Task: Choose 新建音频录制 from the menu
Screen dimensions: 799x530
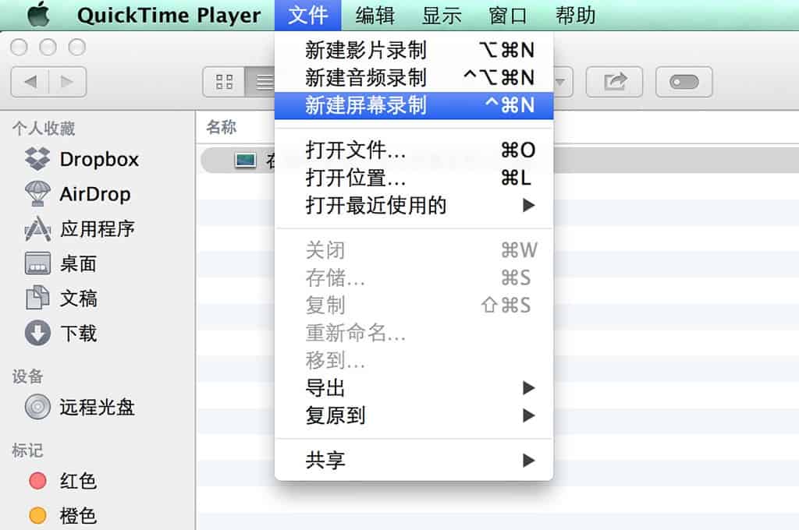Action: coord(414,77)
